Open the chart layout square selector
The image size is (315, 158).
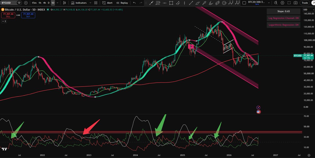pos(244,3)
